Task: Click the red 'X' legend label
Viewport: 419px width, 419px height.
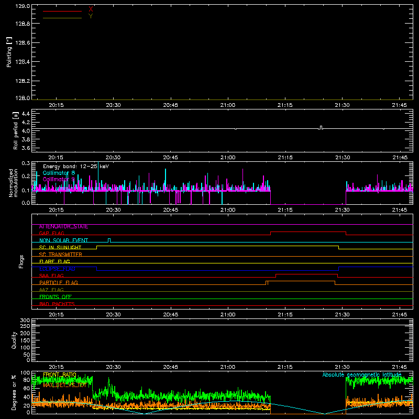Action: (91, 9)
